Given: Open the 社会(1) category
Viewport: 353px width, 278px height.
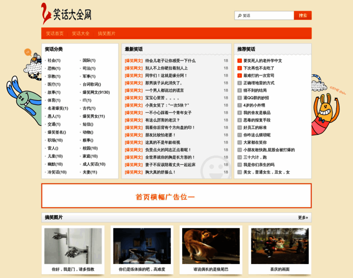Looking at the screenshot, I should coord(54,60).
